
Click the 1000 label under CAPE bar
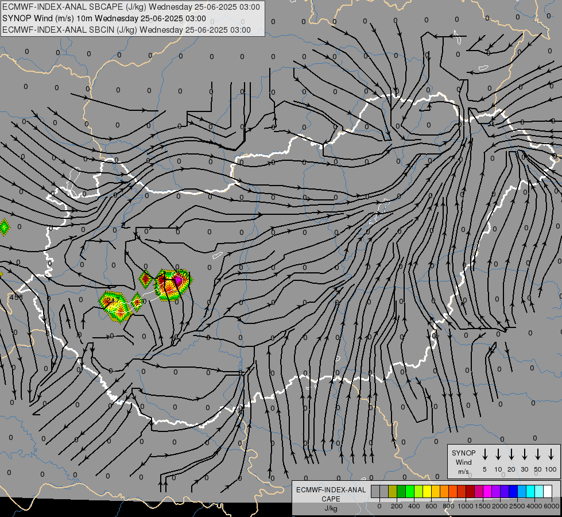(x=466, y=506)
